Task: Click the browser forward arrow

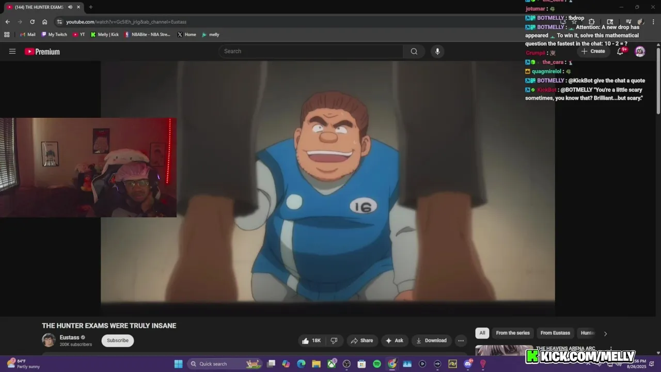Action: (x=20, y=22)
